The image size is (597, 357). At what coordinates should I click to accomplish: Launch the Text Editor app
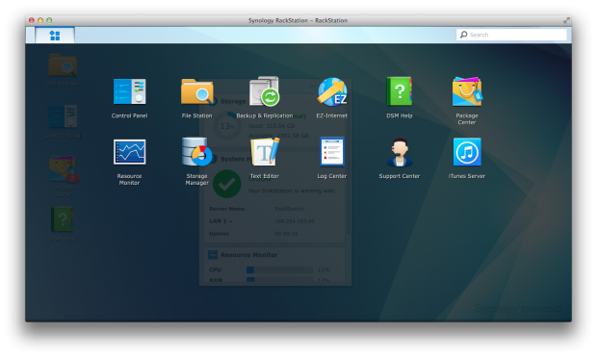pos(265,159)
